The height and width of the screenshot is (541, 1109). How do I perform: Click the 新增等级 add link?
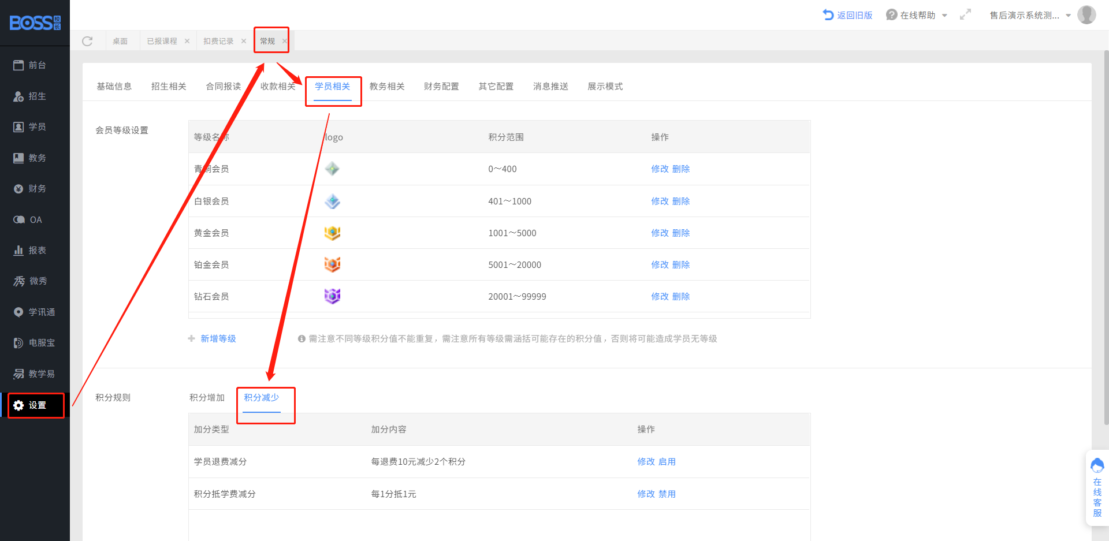[212, 339]
